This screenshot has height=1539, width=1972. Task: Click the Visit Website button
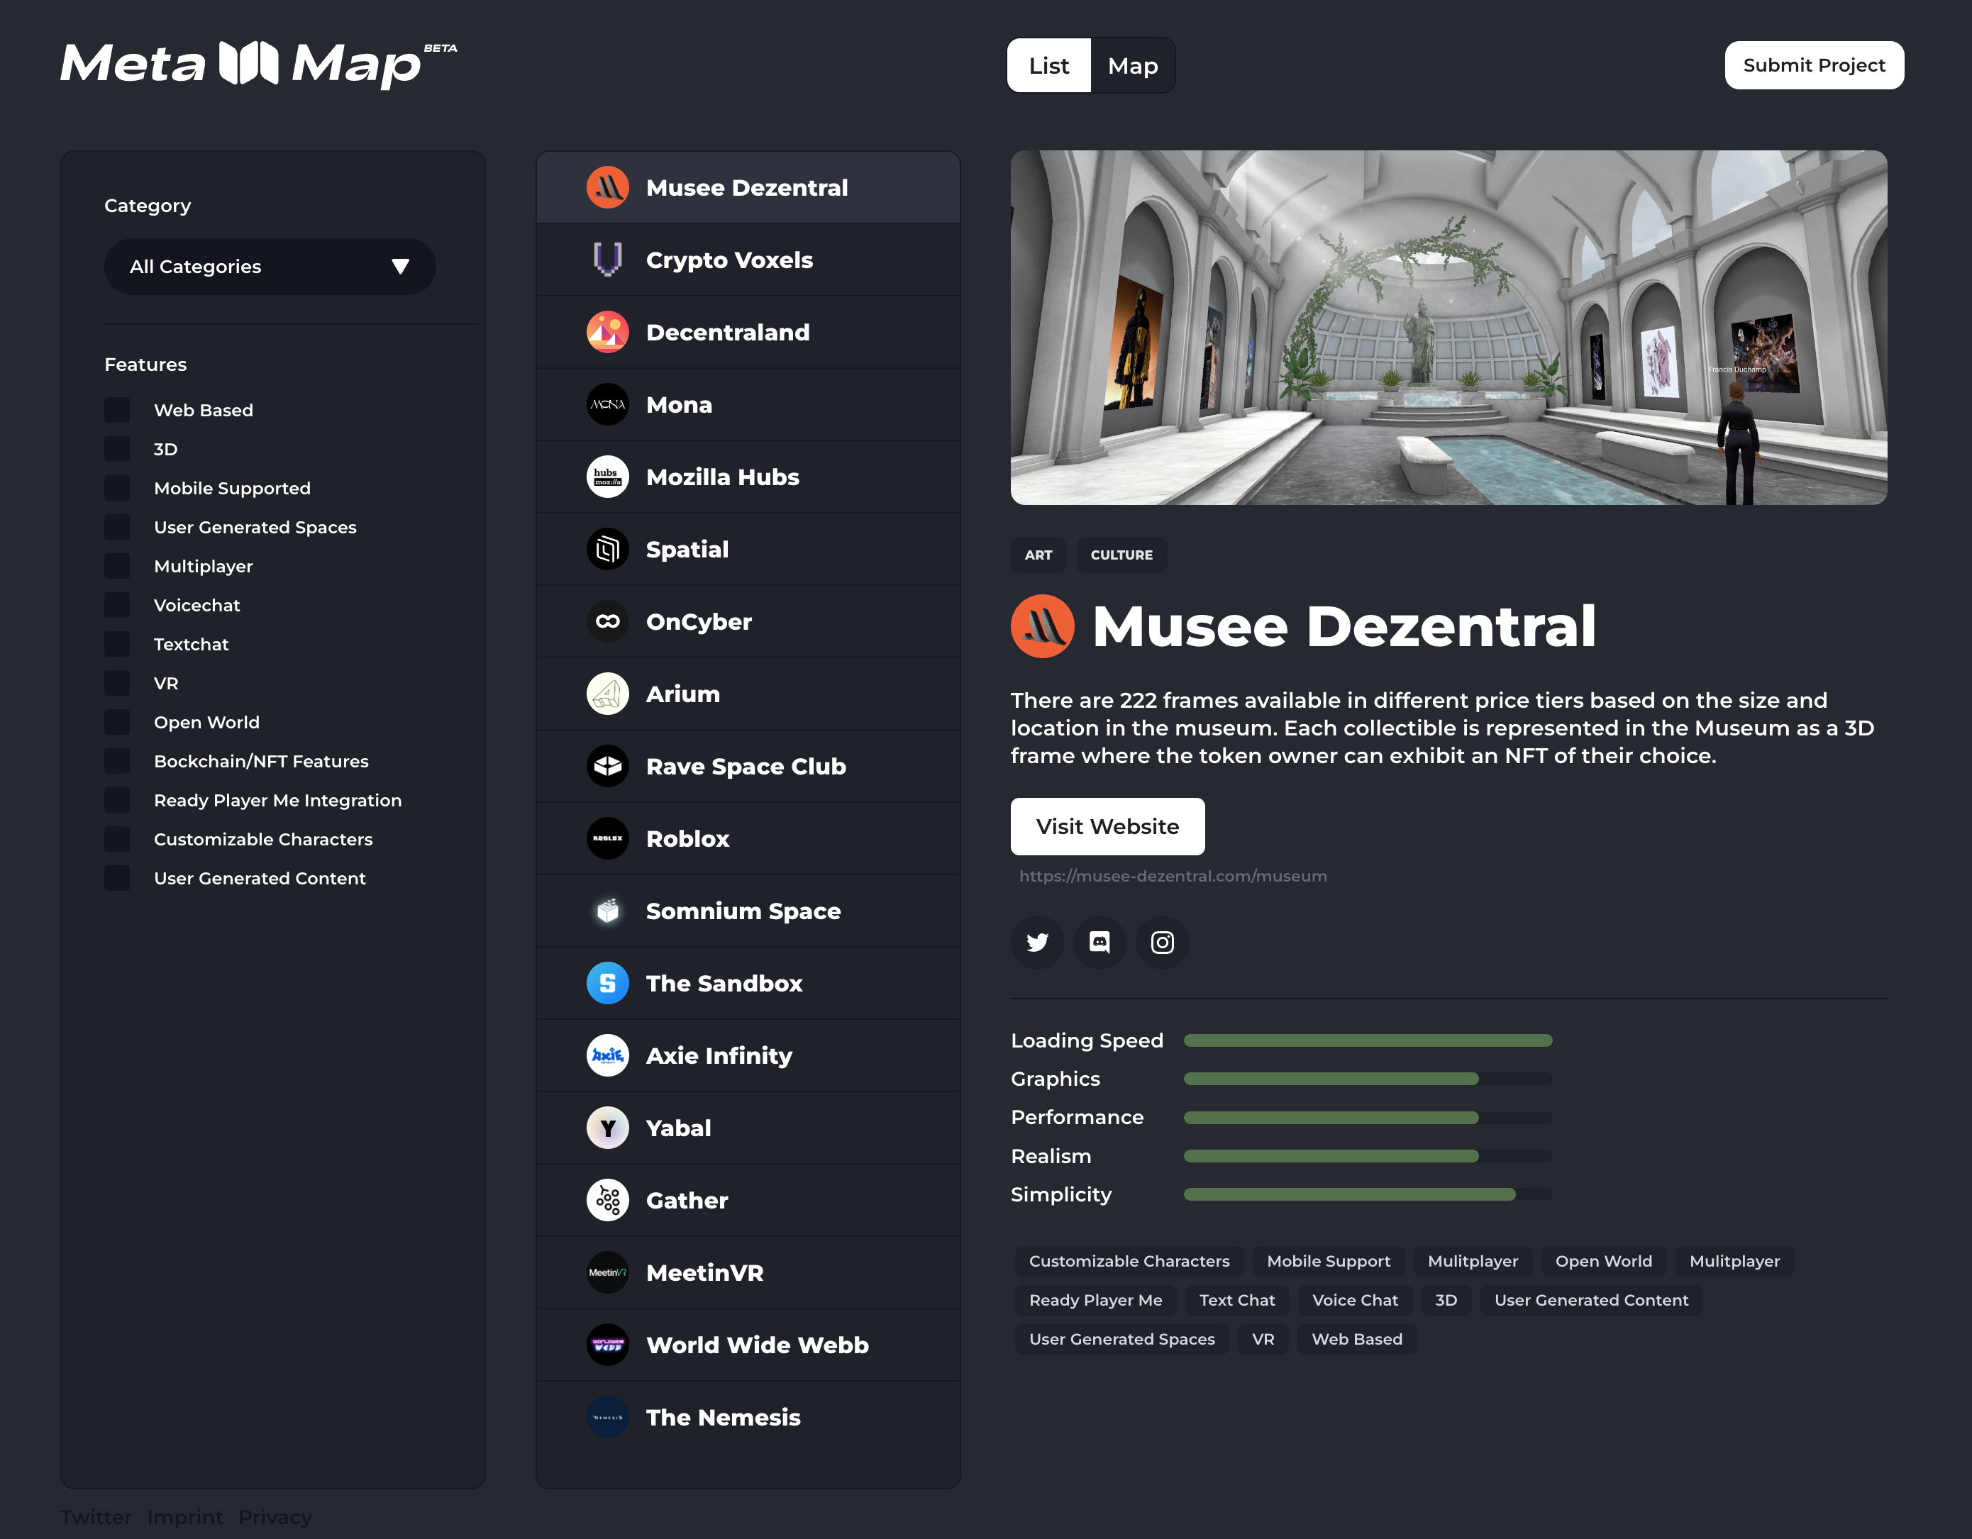click(x=1107, y=826)
